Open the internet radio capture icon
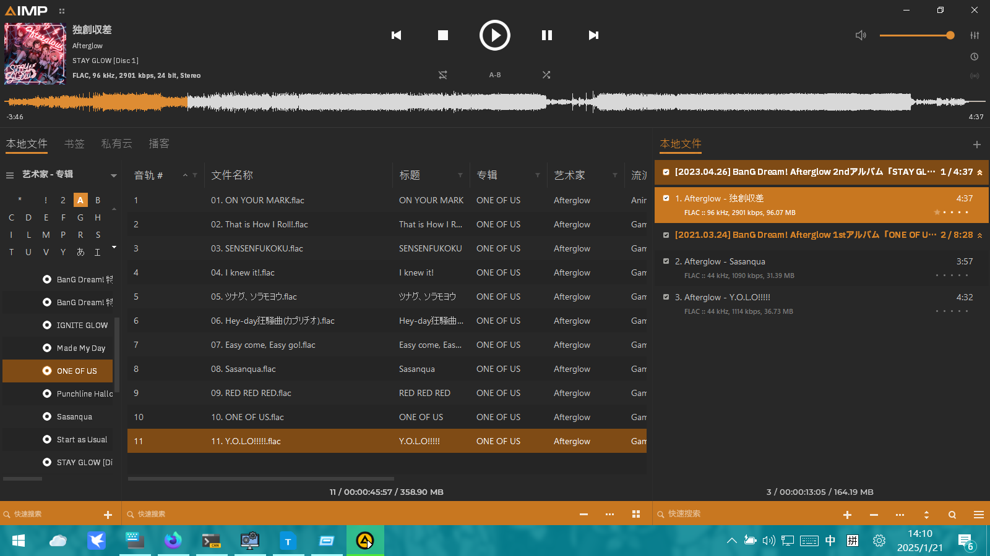The width and height of the screenshot is (990, 556). (x=975, y=76)
